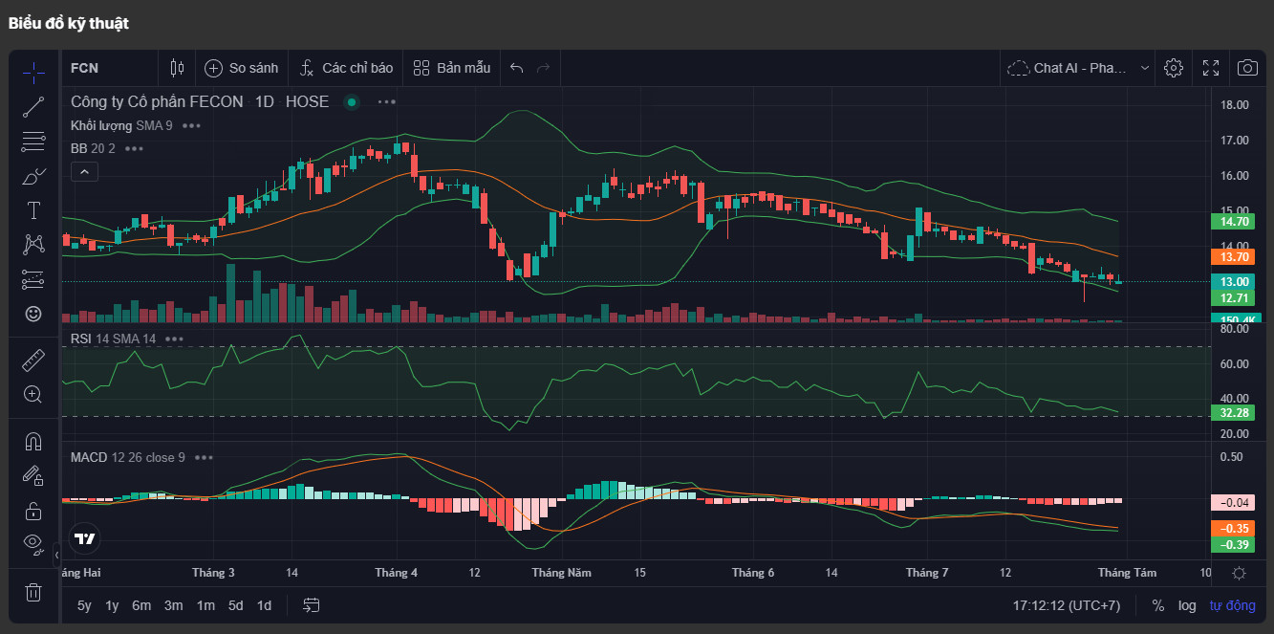This screenshot has width=1274, height=634.
Task: Select the brush drawing tool
Action: [33, 176]
